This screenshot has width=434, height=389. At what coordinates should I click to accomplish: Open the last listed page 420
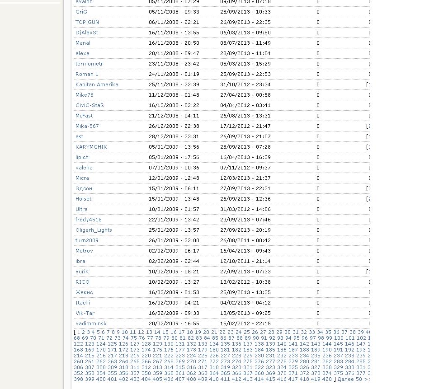pos(326,380)
